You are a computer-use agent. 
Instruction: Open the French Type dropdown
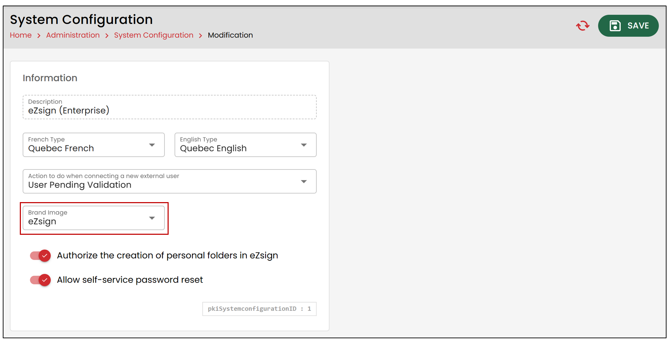pos(94,145)
